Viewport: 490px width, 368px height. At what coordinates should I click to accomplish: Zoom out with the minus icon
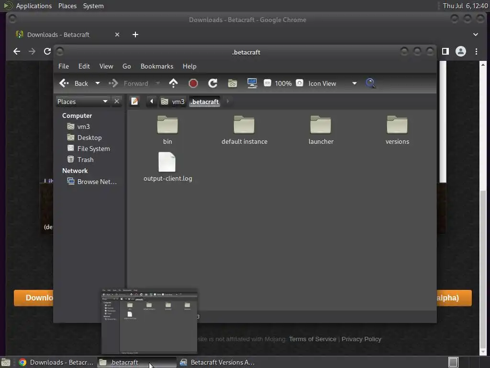267,83
